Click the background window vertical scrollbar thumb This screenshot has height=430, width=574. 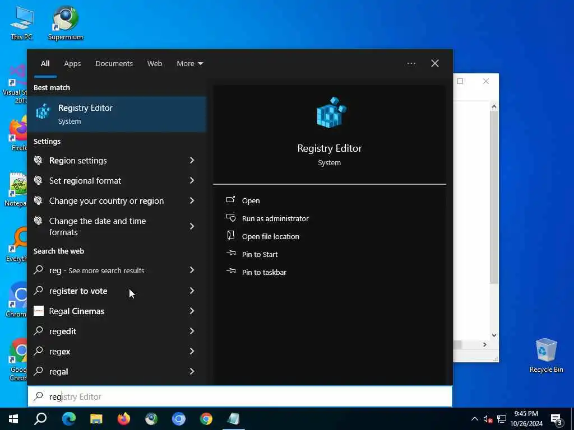point(494,198)
